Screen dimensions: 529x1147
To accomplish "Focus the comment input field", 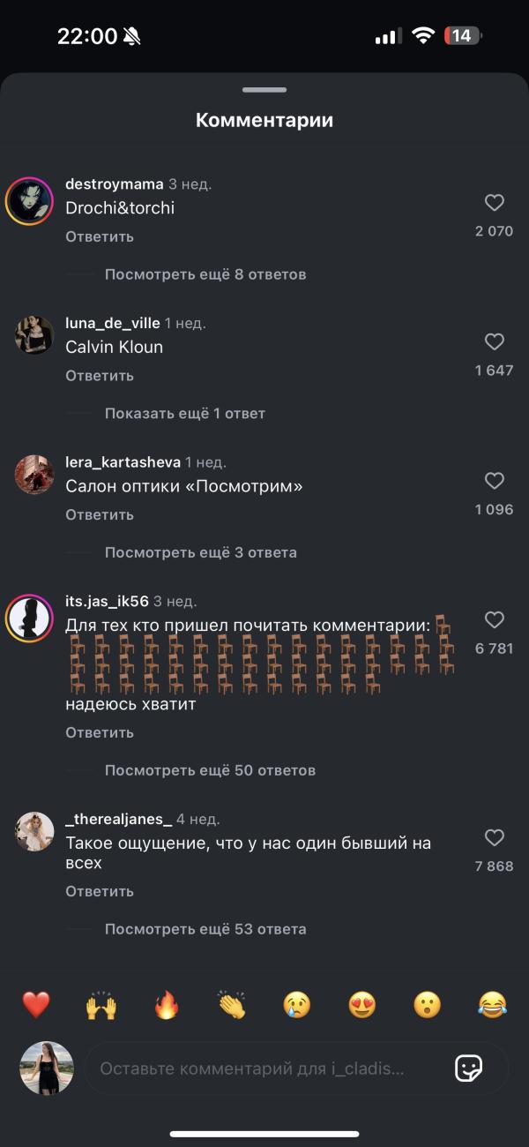I will point(264,1068).
